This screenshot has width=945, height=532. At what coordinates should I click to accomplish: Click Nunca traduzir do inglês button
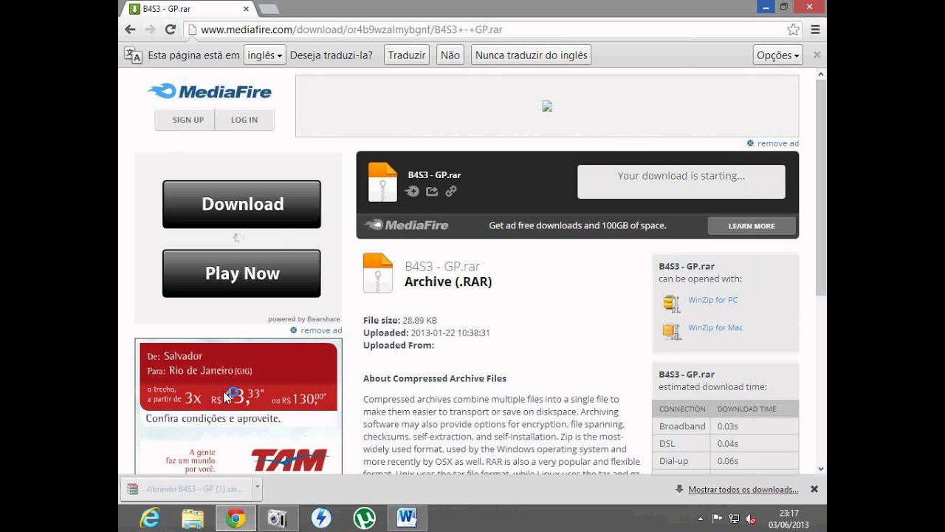pos(532,55)
